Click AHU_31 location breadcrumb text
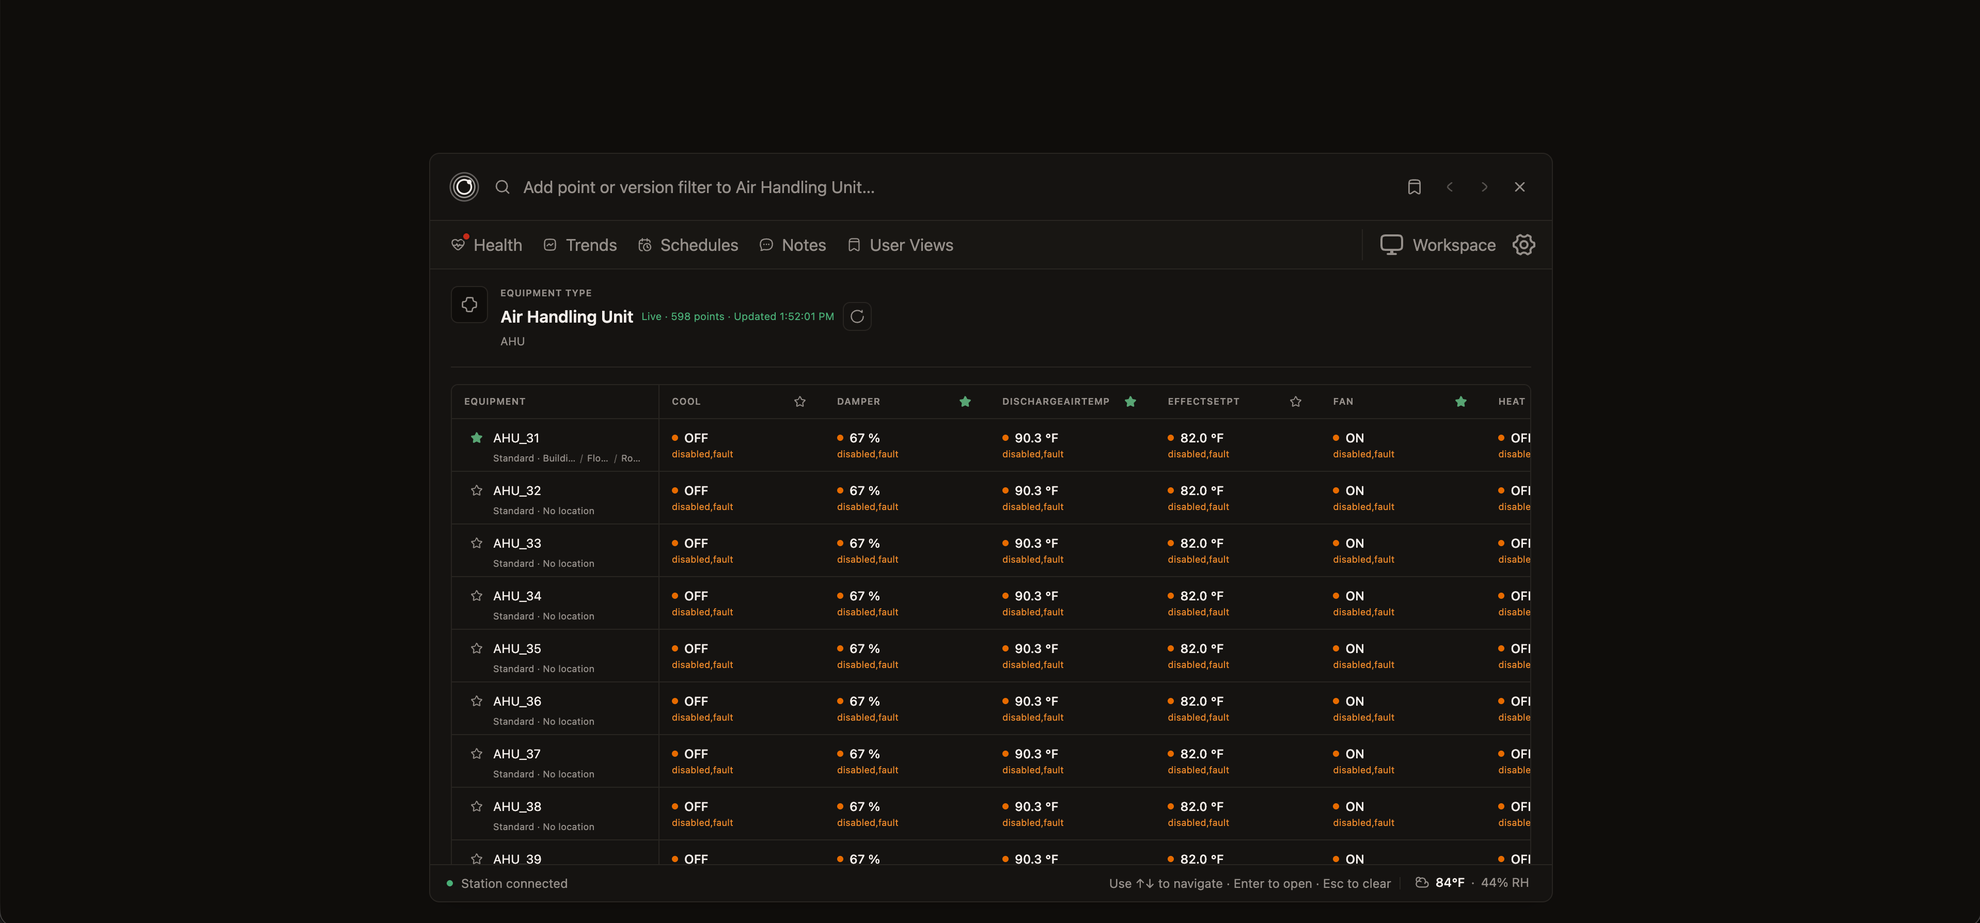1980x923 pixels. point(592,458)
